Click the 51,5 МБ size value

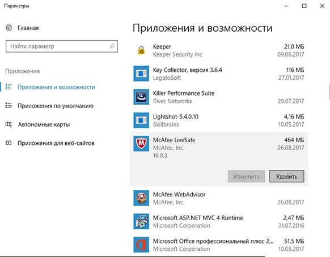click(294, 241)
